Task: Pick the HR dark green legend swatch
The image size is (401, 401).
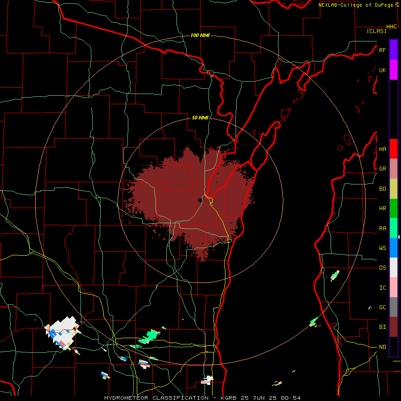Action: click(393, 209)
